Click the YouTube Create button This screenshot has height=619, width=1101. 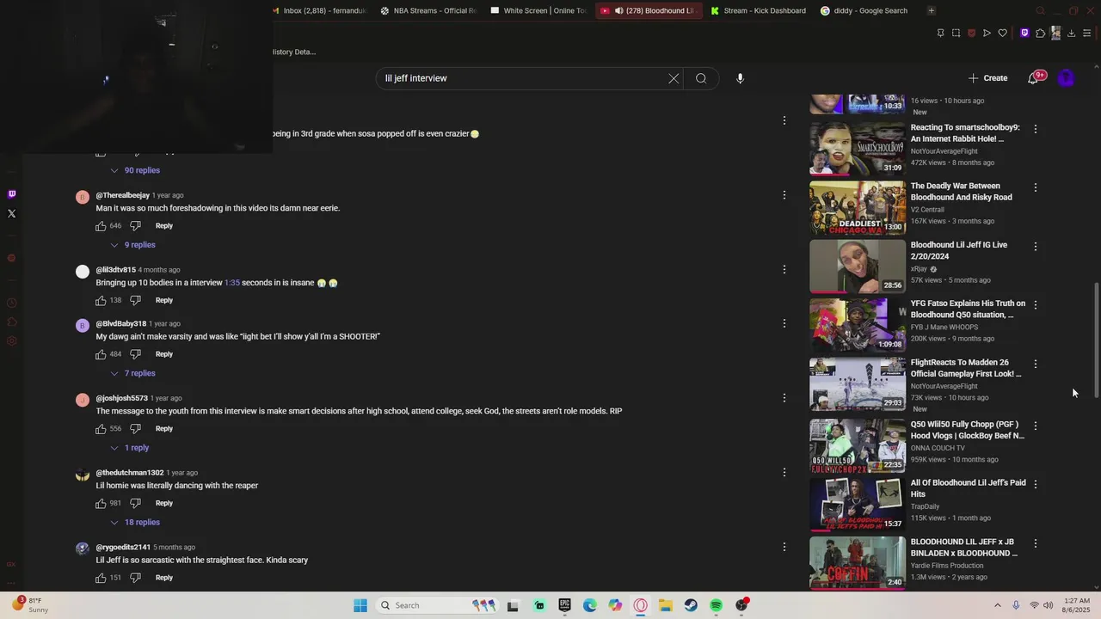tap(987, 78)
